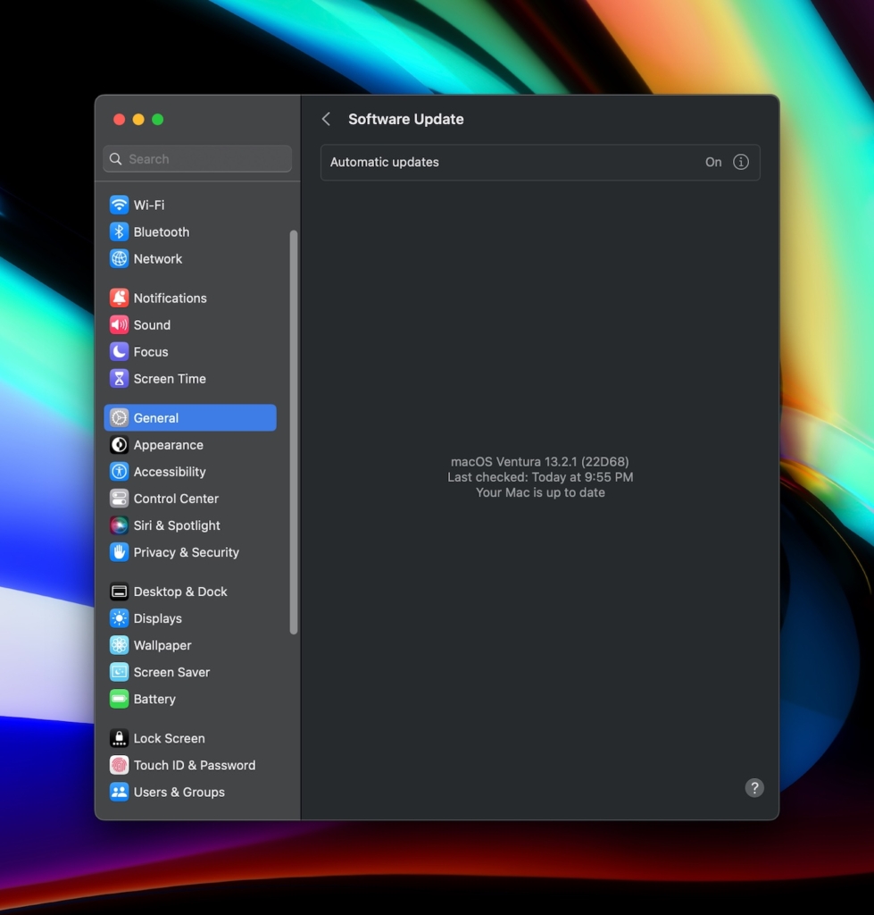874x915 pixels.
Task: Click the Automatic updates info icon
Action: (740, 163)
